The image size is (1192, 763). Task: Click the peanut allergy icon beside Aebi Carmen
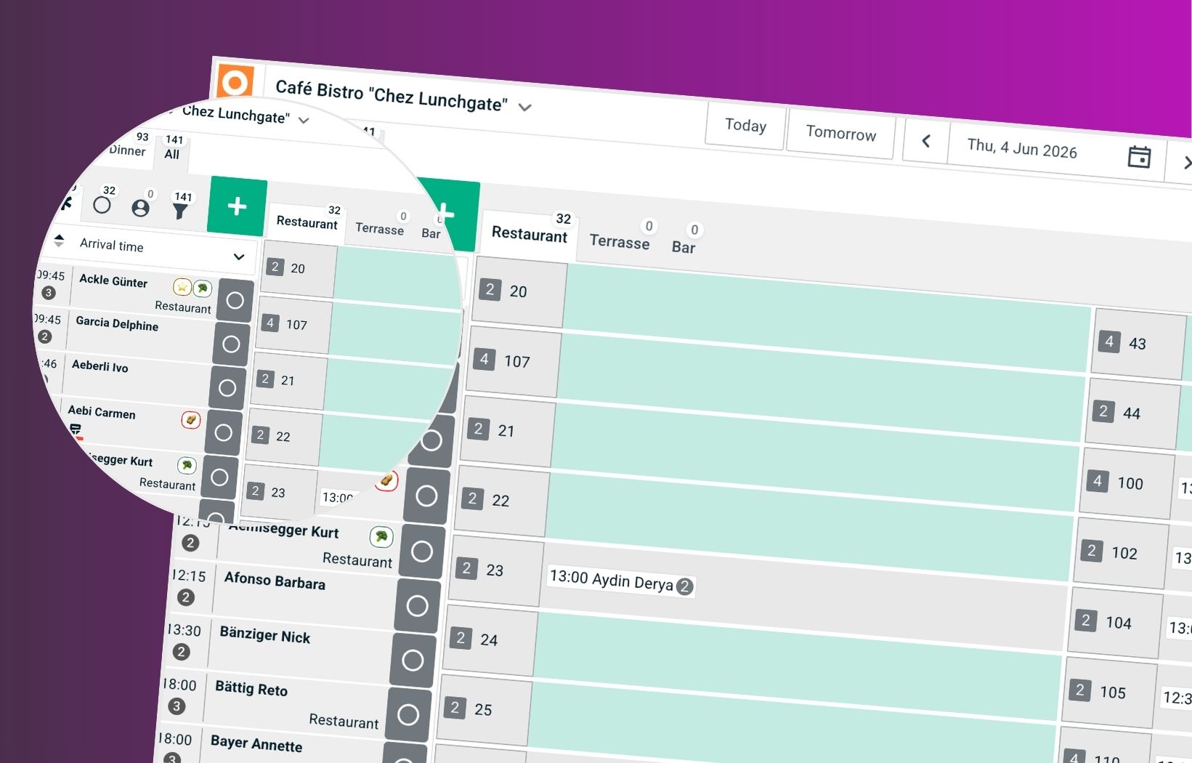click(191, 419)
